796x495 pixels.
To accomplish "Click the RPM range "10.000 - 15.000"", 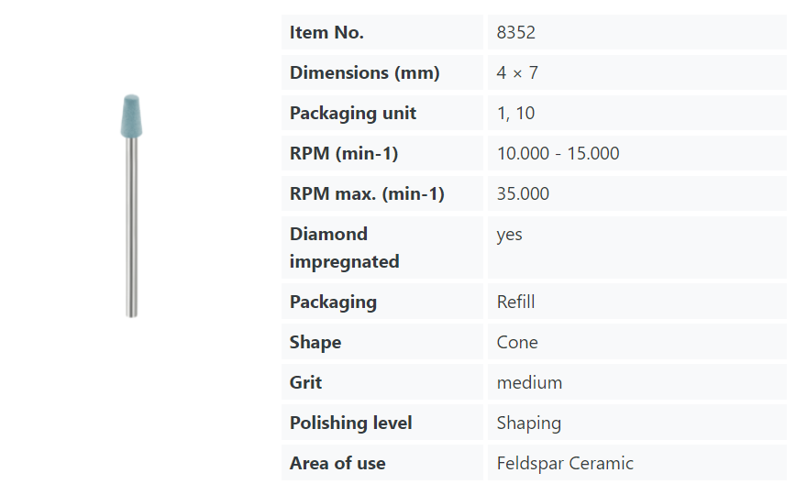I will [x=558, y=153].
